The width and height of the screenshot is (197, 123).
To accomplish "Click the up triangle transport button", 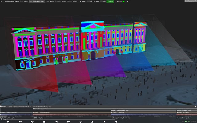I will click(x=92, y=122).
